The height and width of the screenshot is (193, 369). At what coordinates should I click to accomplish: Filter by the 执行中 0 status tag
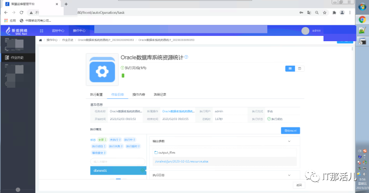pyautogui.click(x=130, y=140)
